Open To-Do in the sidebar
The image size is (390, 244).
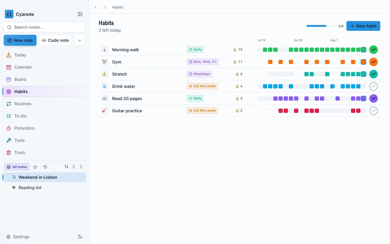(44, 116)
